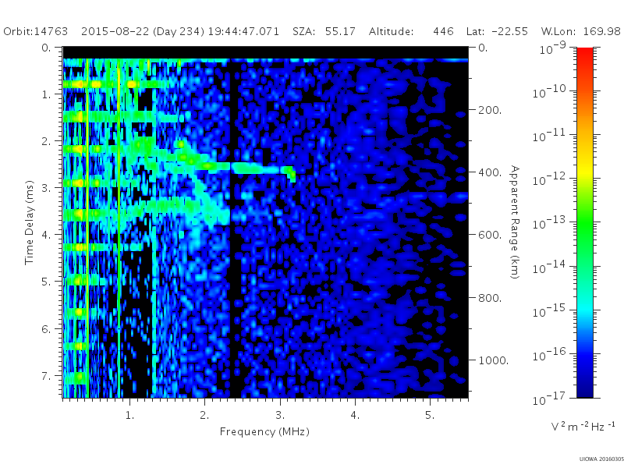
Task: Click the 10^-16 colorbar label
Action: (x=549, y=354)
